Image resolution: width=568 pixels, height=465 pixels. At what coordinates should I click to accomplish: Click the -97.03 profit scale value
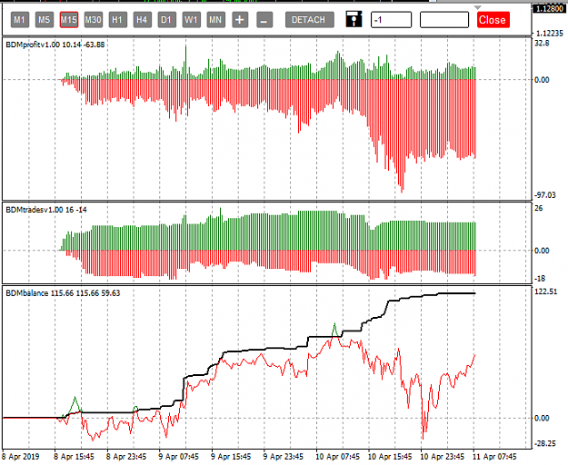[x=545, y=195]
